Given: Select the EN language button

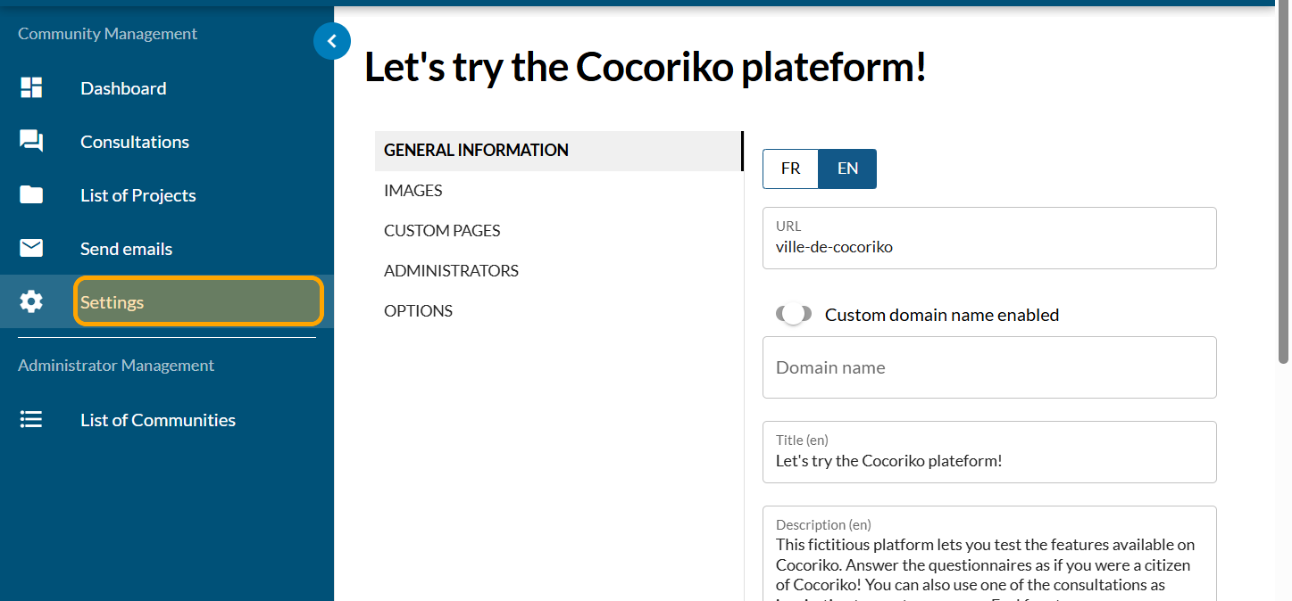Looking at the screenshot, I should [847, 169].
